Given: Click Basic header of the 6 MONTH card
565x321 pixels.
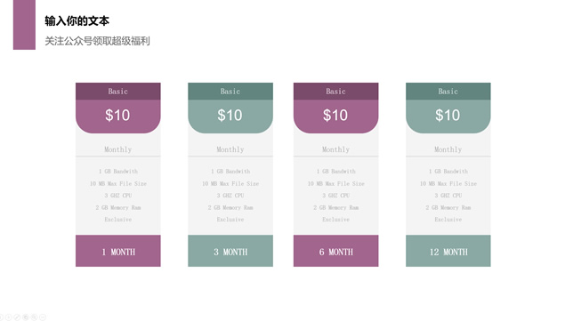Looking at the screenshot, I should pyautogui.click(x=335, y=92).
